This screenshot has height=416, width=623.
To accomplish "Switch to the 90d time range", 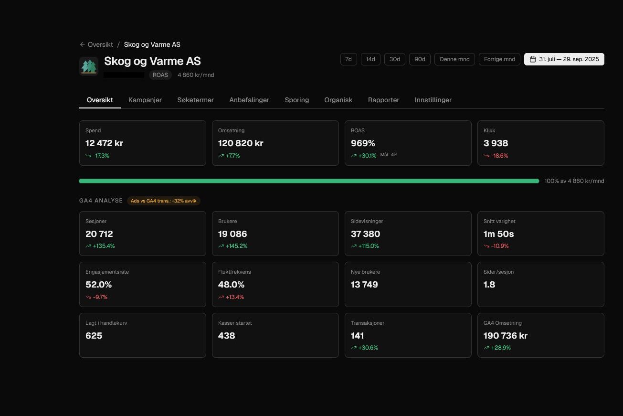I will (420, 59).
